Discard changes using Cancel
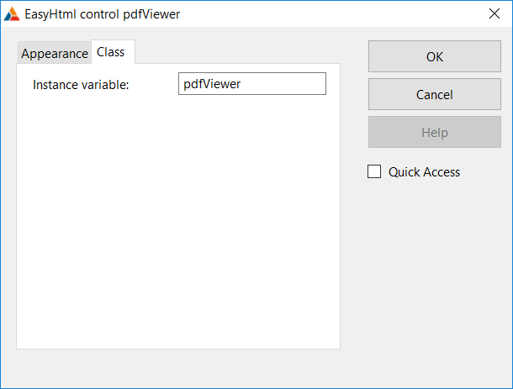 (x=435, y=94)
